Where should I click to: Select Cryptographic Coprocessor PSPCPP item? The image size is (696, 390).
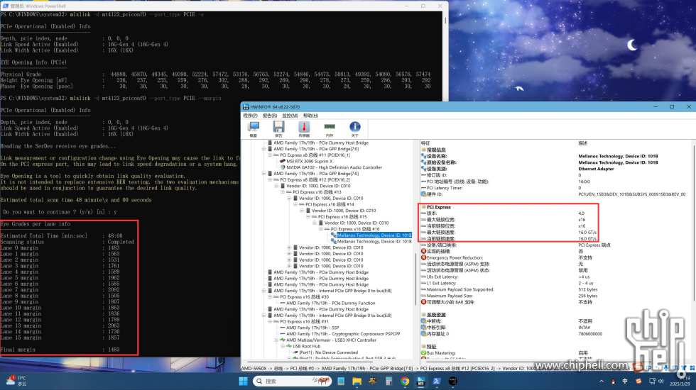coord(343,334)
